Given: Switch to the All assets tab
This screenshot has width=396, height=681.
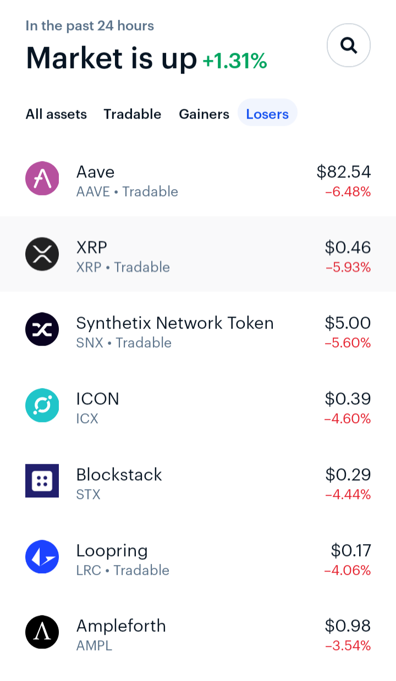Looking at the screenshot, I should pyautogui.click(x=56, y=114).
